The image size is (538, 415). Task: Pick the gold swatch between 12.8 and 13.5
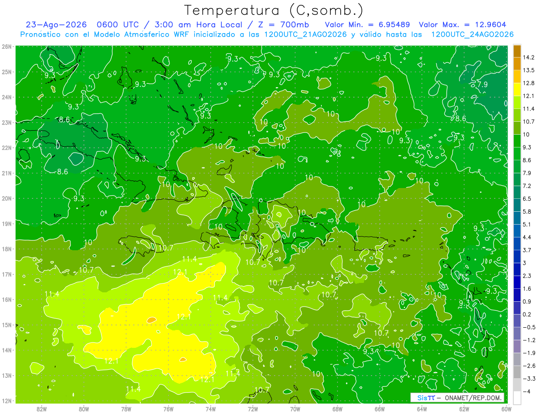pyautogui.click(x=517, y=77)
